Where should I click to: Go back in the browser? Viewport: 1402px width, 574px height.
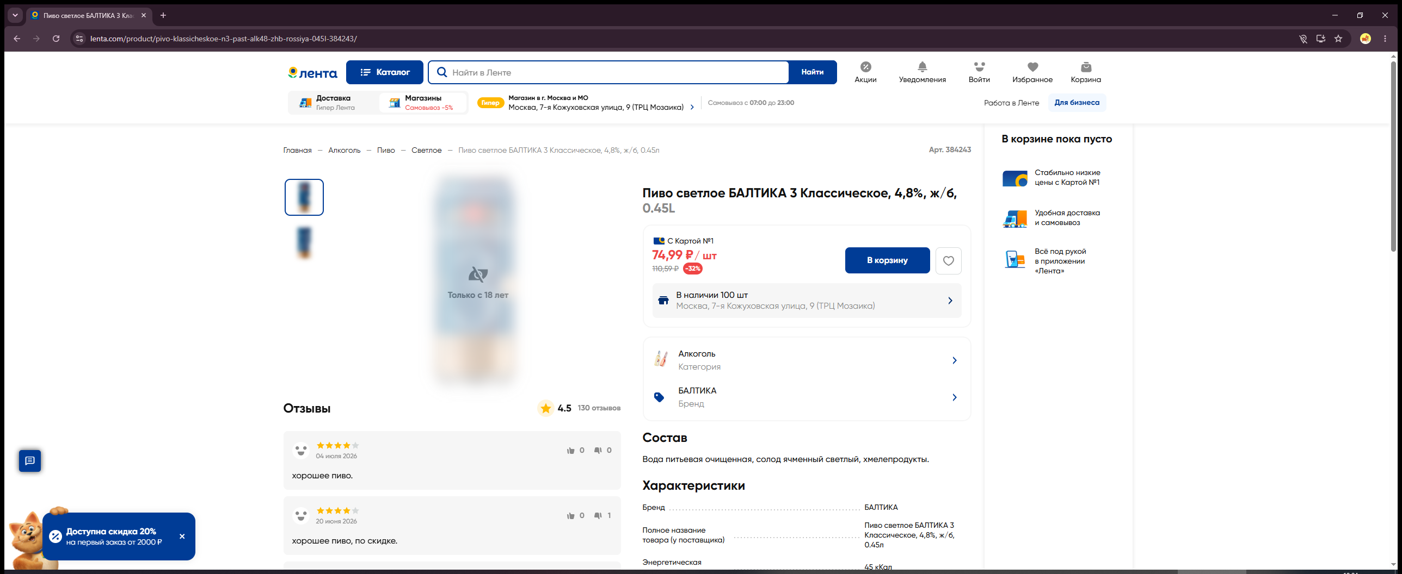click(17, 39)
